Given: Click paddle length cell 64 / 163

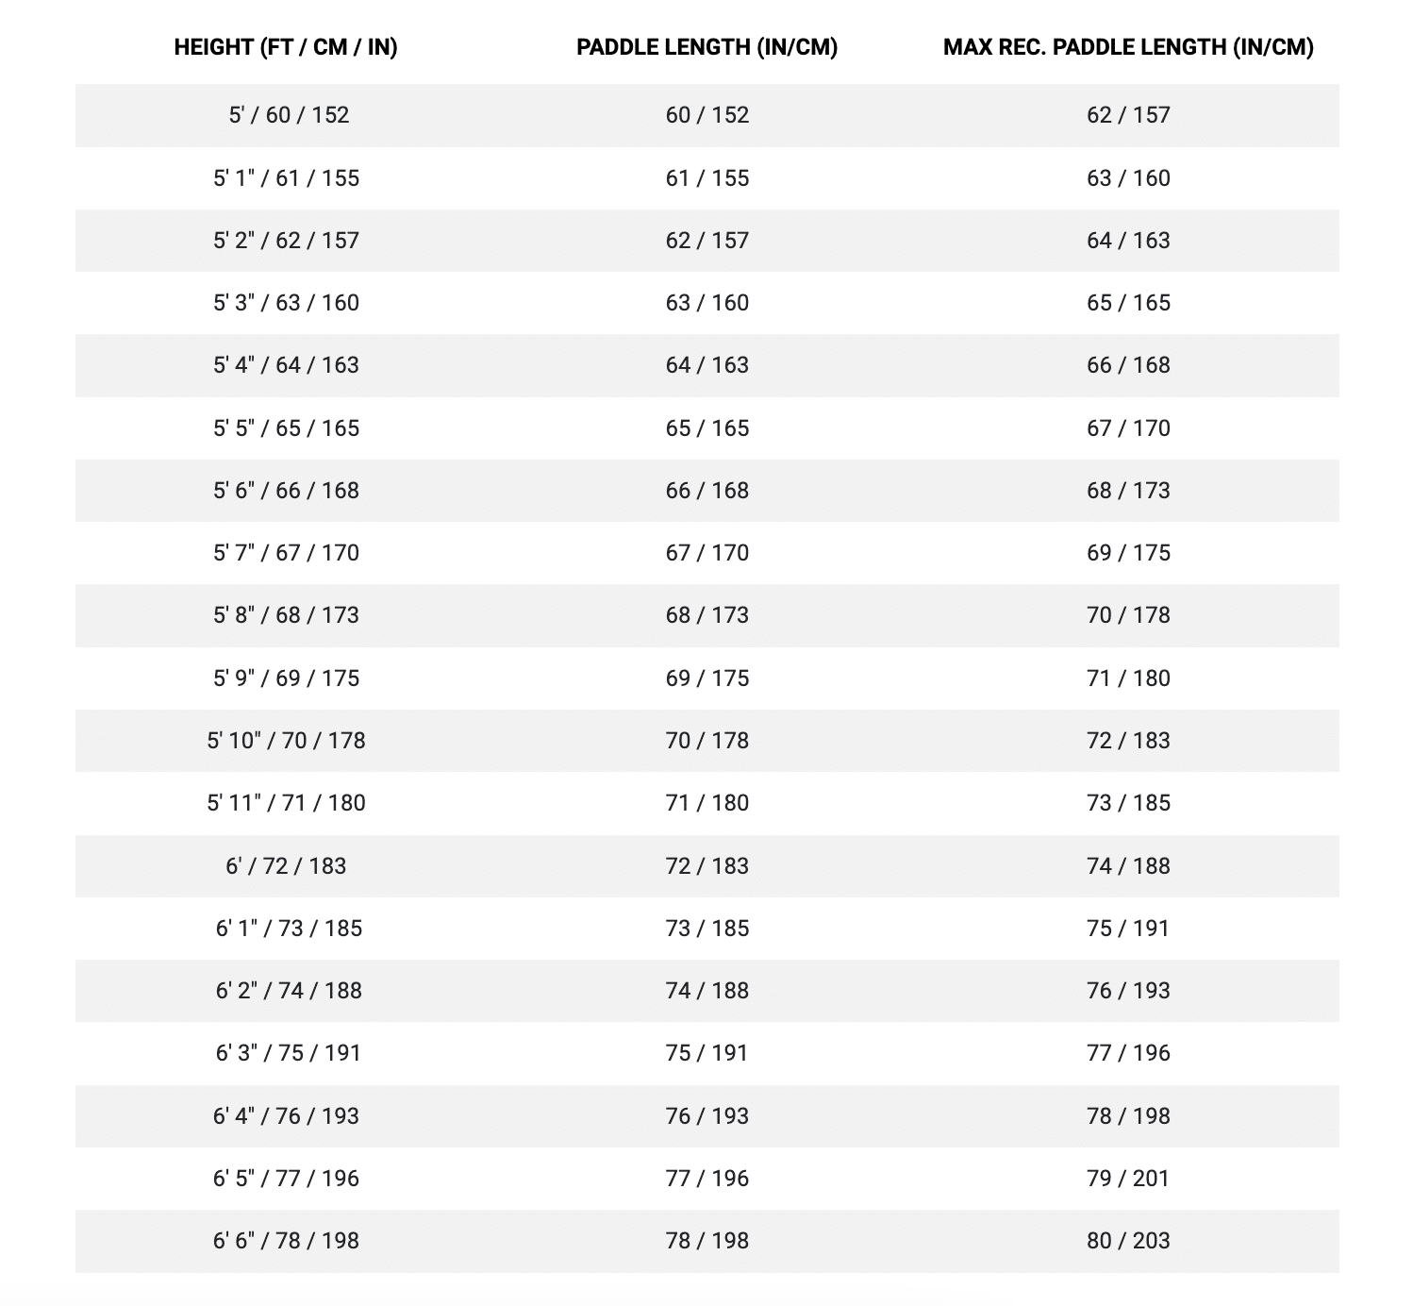Looking at the screenshot, I should coord(706,365).
